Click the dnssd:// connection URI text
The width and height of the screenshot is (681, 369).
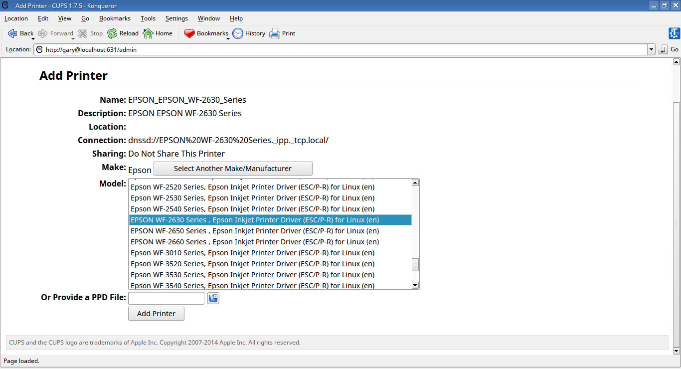click(x=228, y=140)
